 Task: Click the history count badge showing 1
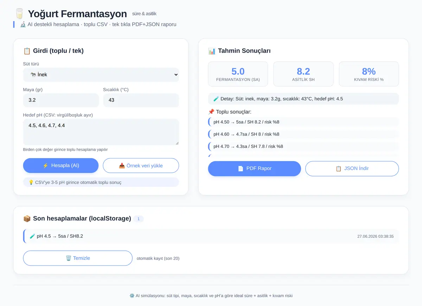(x=139, y=219)
